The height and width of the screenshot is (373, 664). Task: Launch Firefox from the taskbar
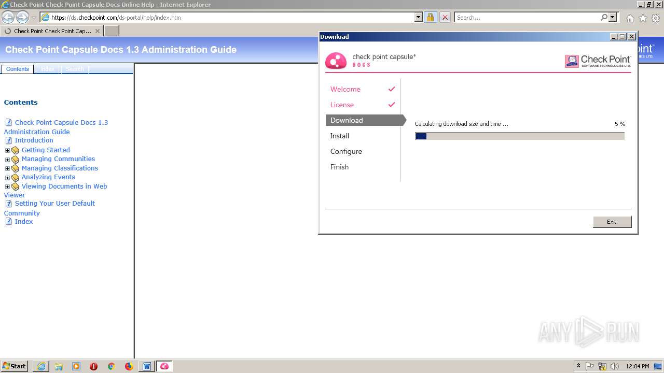[129, 366]
